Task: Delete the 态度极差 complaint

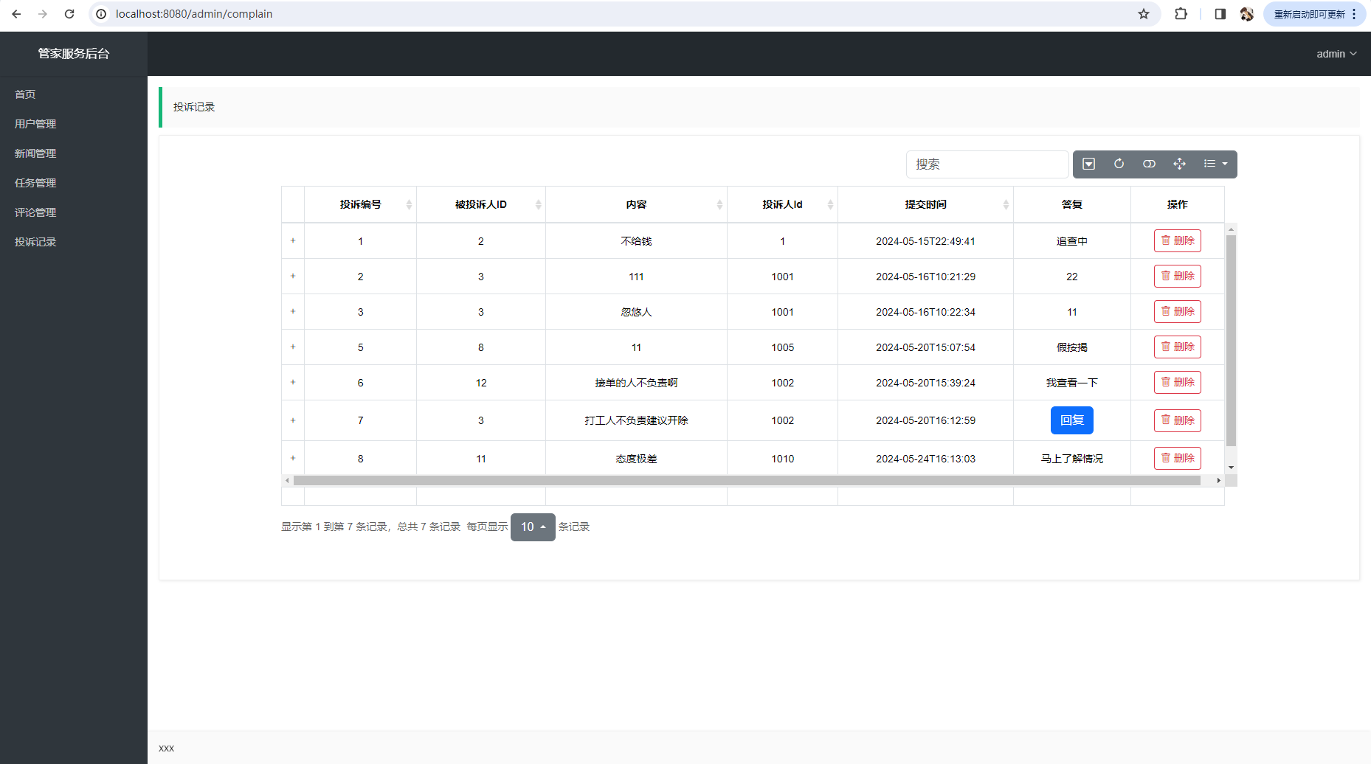Action: [x=1178, y=458]
